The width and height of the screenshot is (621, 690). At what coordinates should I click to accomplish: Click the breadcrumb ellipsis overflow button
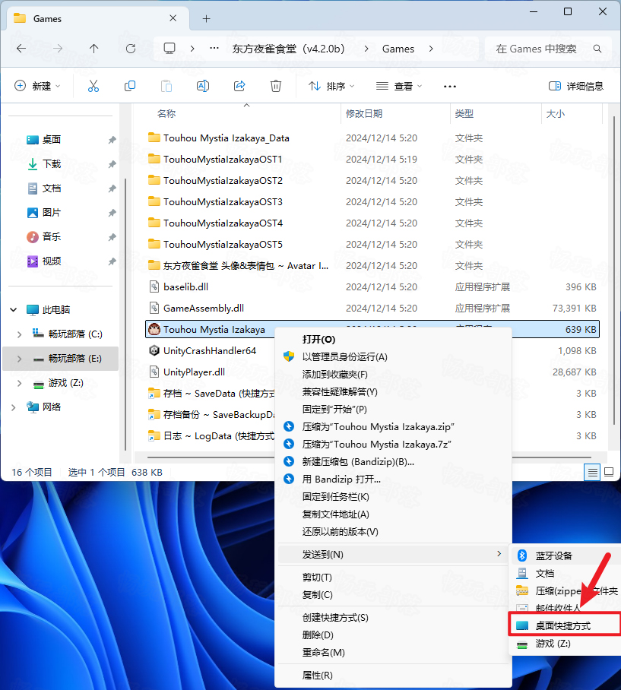click(214, 49)
